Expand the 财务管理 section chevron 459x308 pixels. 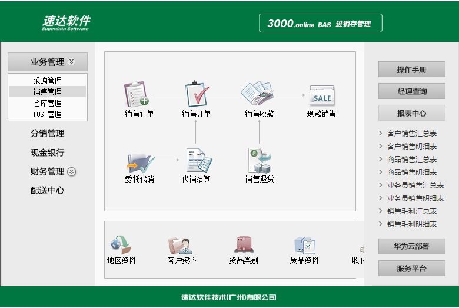click(71, 172)
